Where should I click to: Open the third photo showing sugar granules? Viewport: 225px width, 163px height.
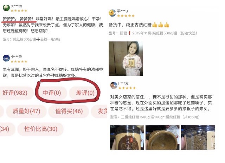tap(198, 137)
